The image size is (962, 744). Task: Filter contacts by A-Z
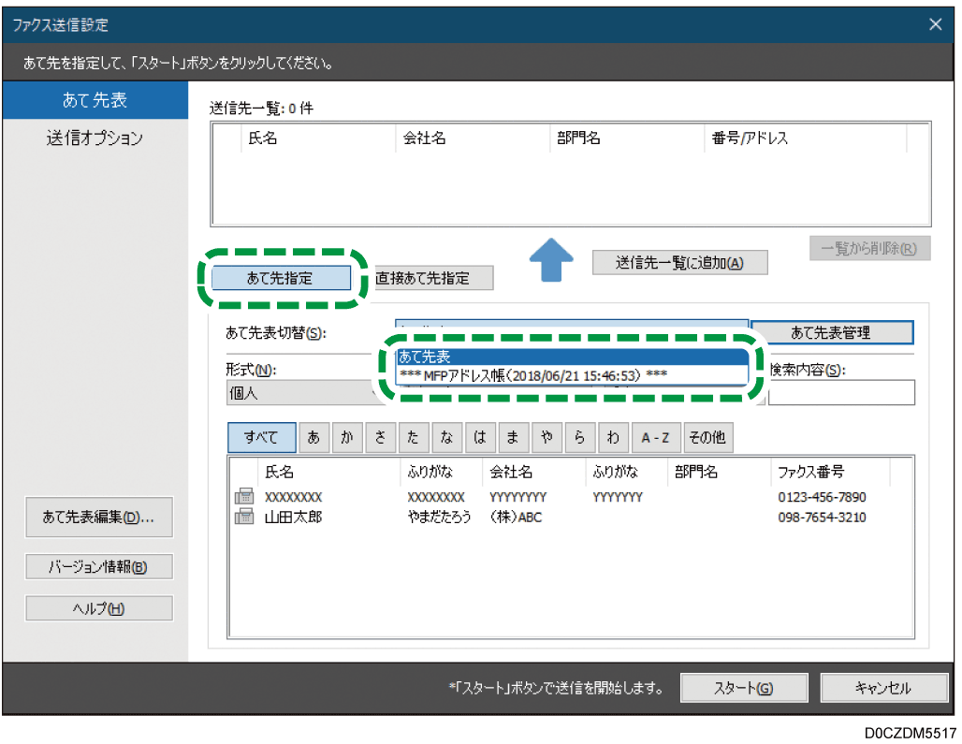[654, 437]
